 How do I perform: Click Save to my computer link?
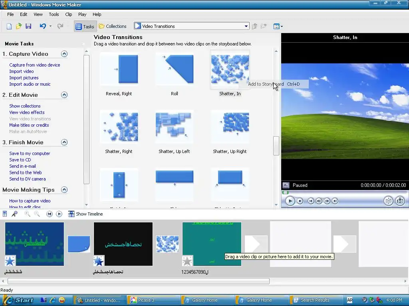(30, 153)
